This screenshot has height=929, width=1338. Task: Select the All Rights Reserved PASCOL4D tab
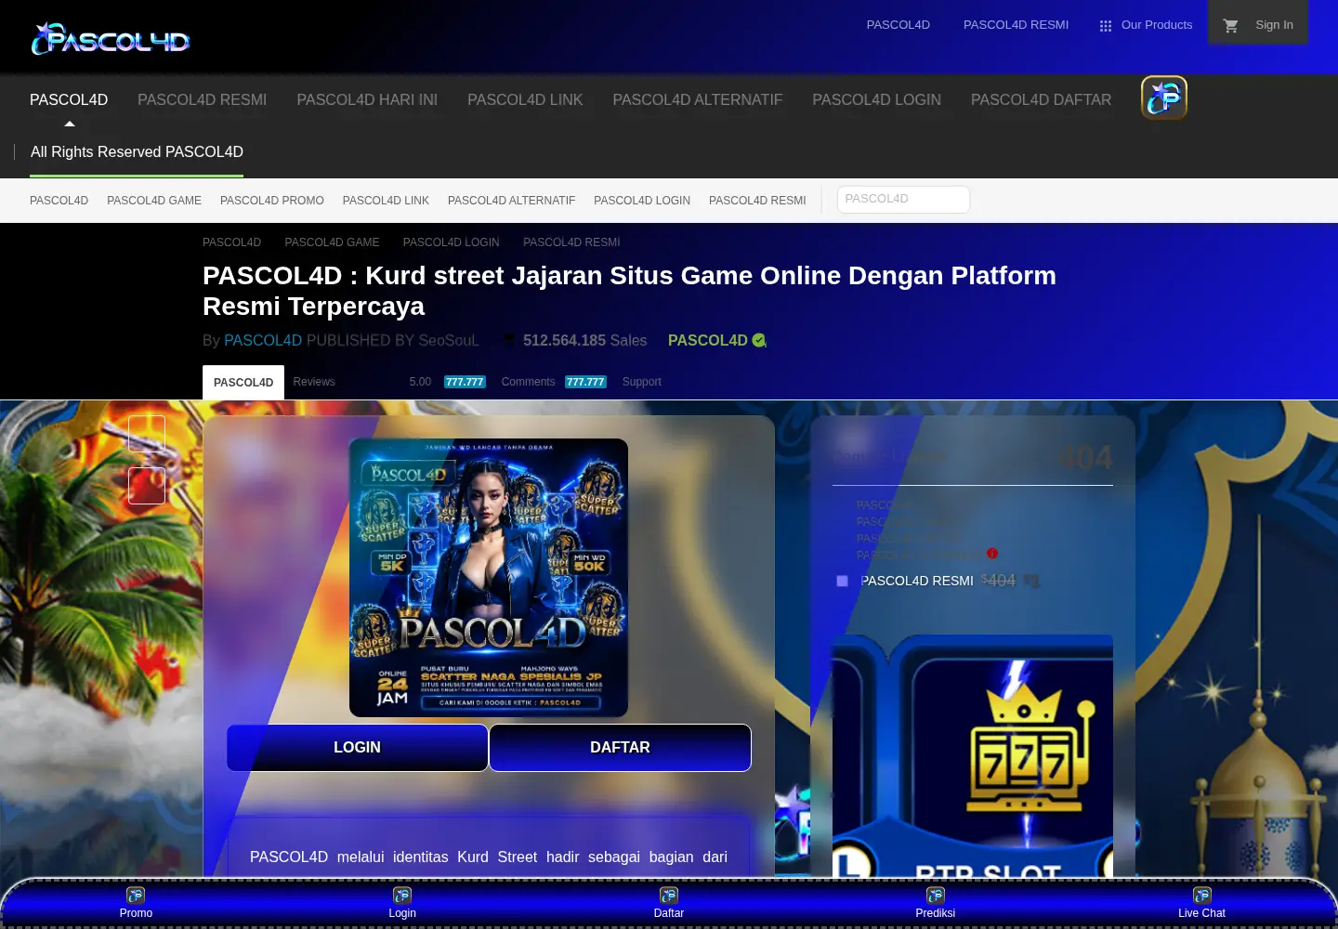[x=137, y=151]
